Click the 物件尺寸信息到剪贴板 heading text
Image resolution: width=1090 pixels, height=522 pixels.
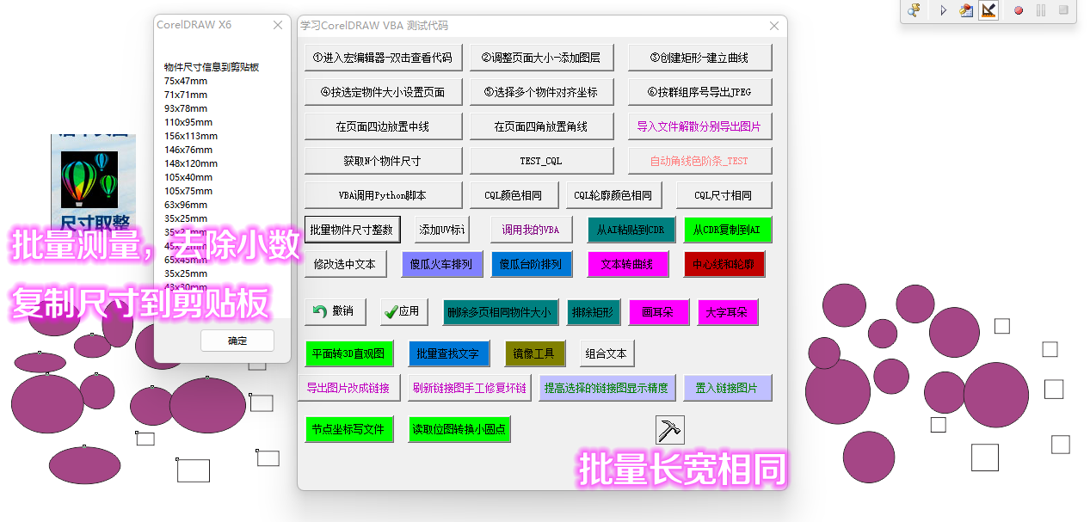(x=212, y=67)
